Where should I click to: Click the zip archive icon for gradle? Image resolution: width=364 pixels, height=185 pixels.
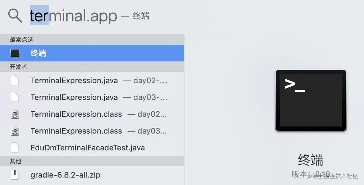click(15, 175)
